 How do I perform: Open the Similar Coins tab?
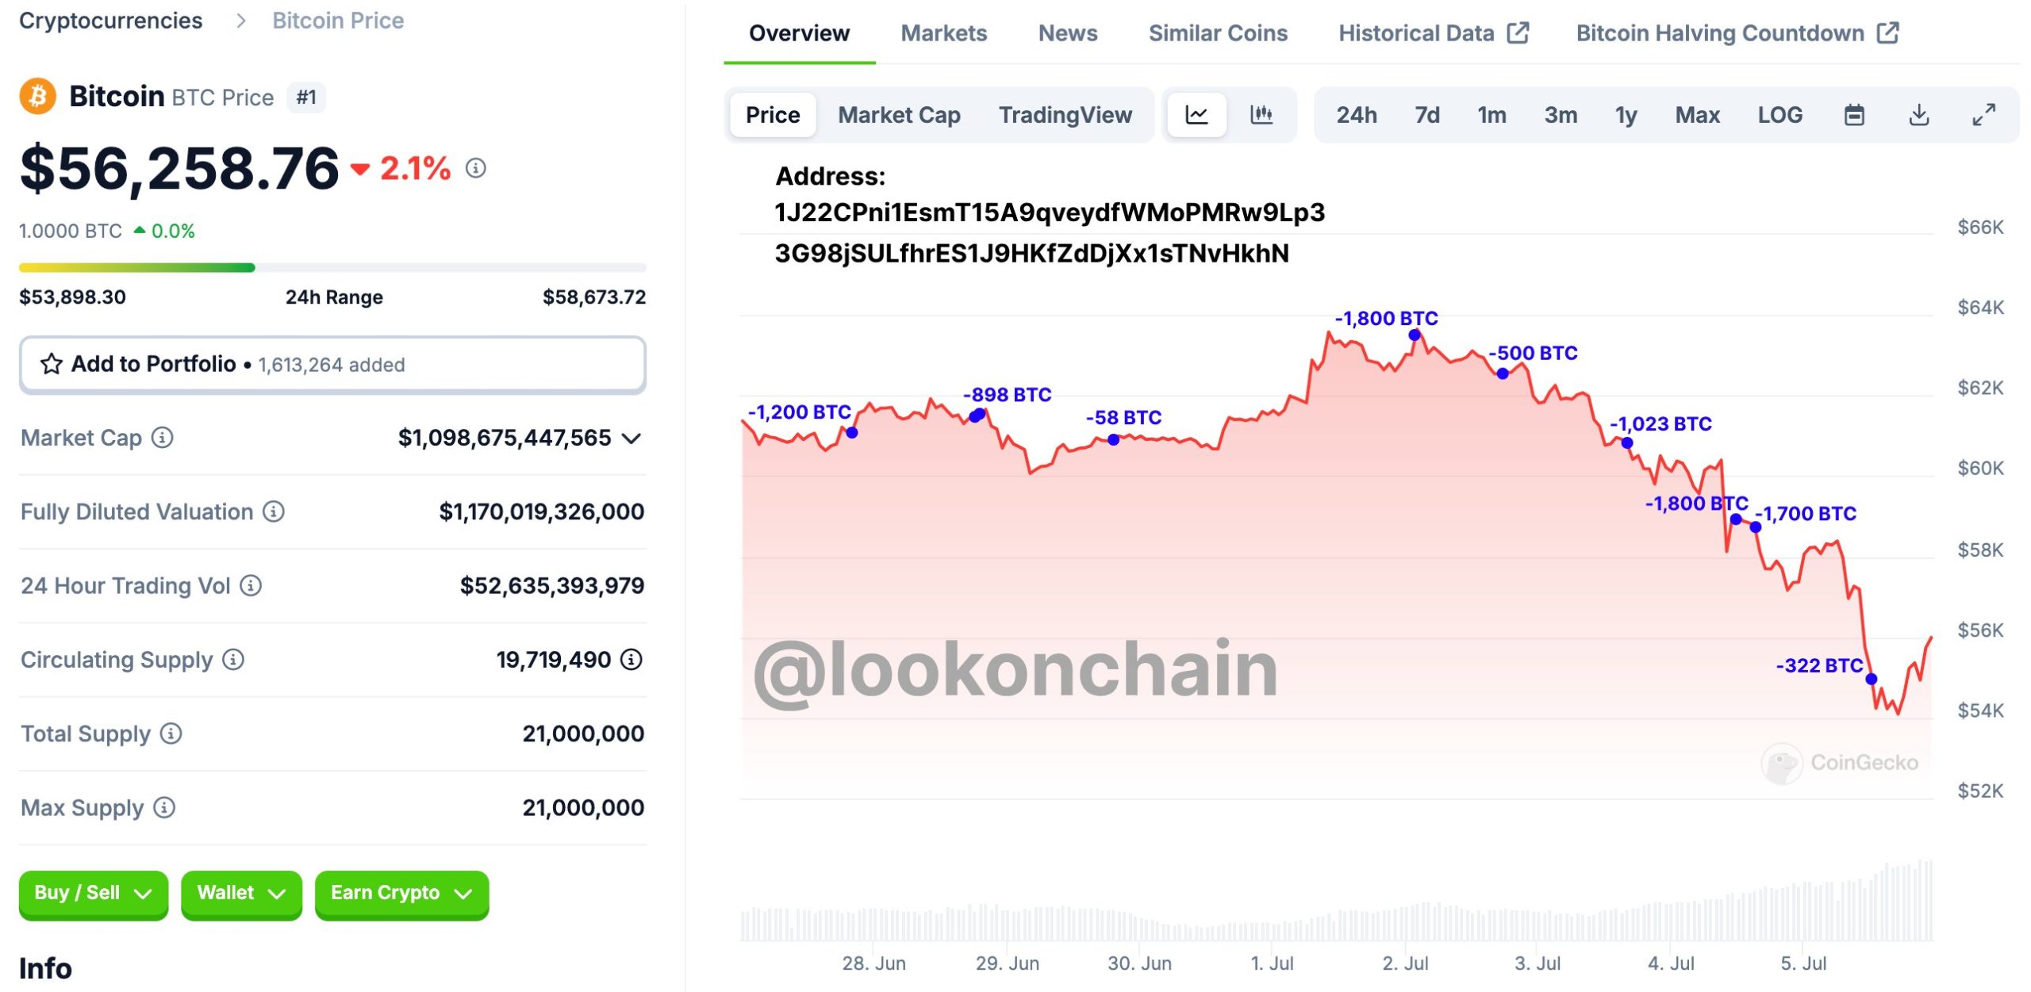coord(1218,33)
